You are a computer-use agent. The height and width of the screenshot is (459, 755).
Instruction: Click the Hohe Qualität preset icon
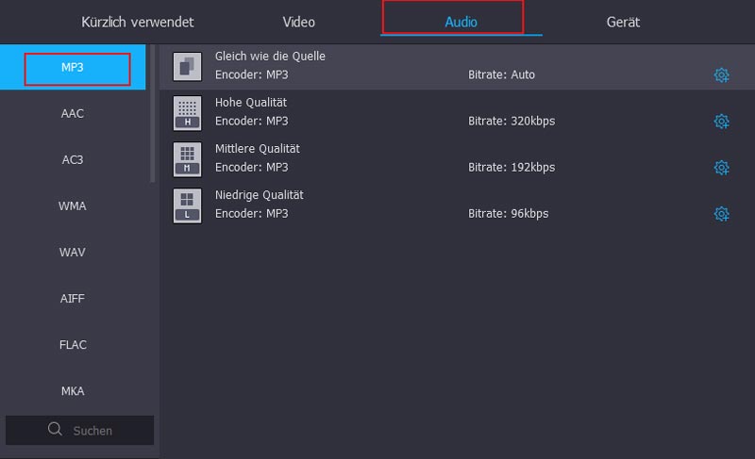pos(188,112)
